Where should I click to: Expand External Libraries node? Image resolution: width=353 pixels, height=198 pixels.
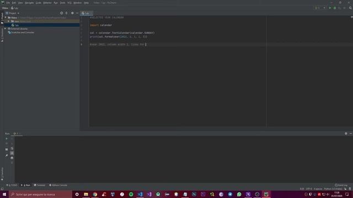6,29
